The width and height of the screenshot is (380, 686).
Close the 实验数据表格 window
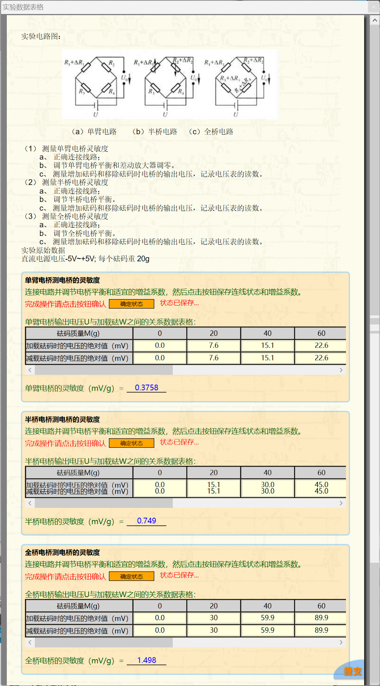tap(373, 7)
